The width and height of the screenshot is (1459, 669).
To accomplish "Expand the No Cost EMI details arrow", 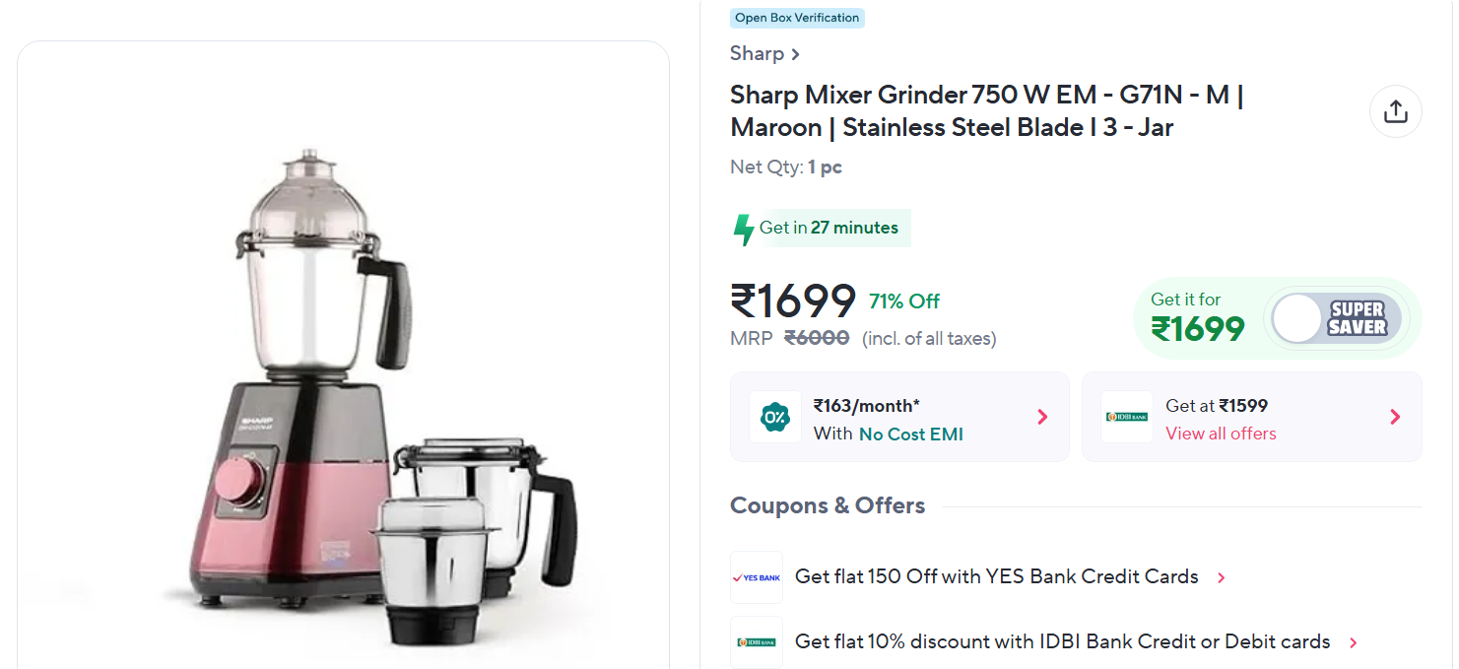I will click(x=1042, y=417).
